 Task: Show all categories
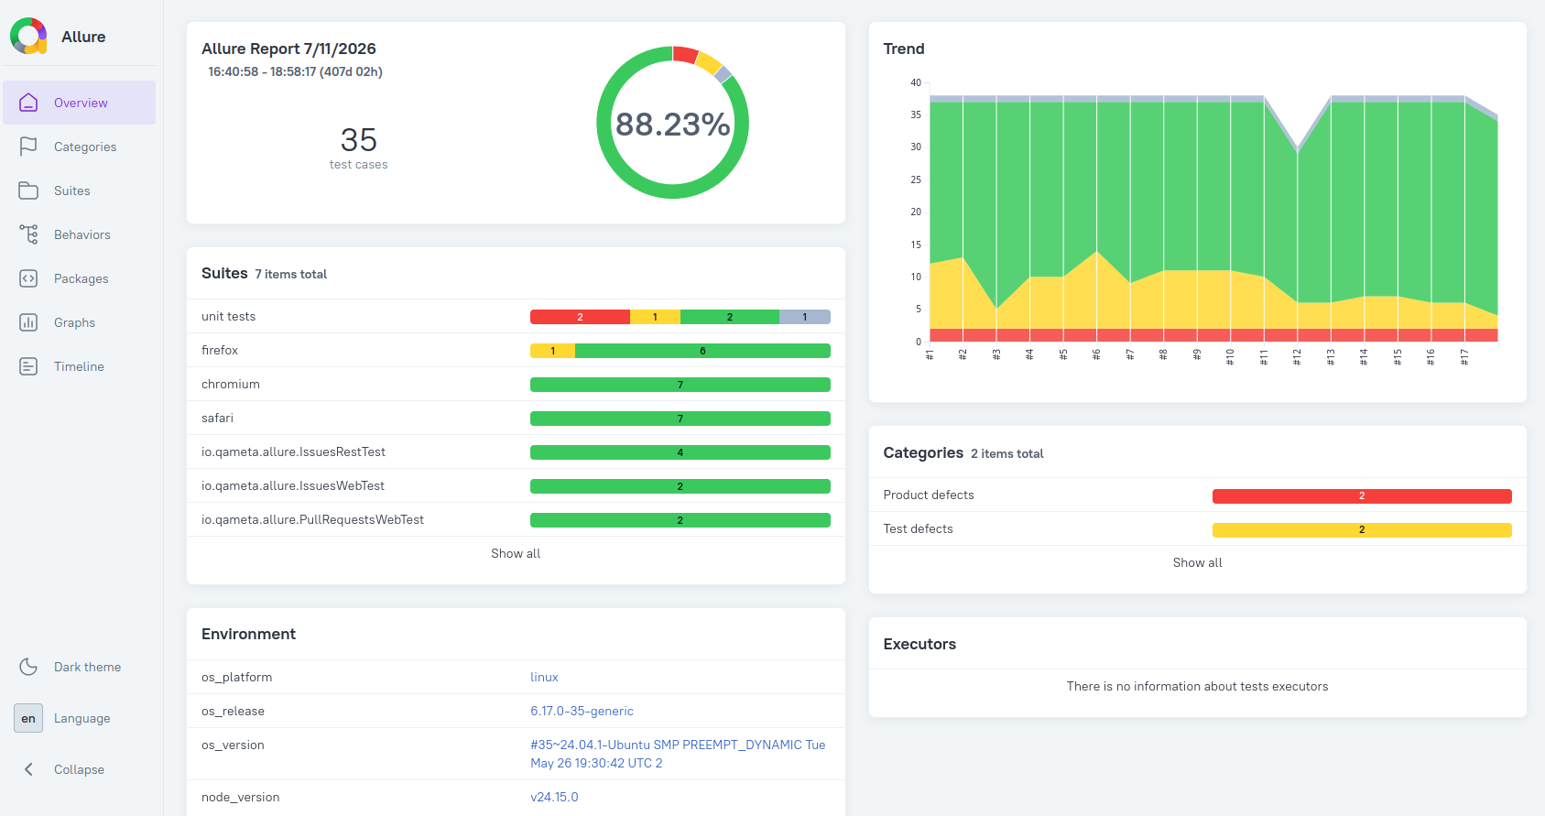(x=1197, y=562)
